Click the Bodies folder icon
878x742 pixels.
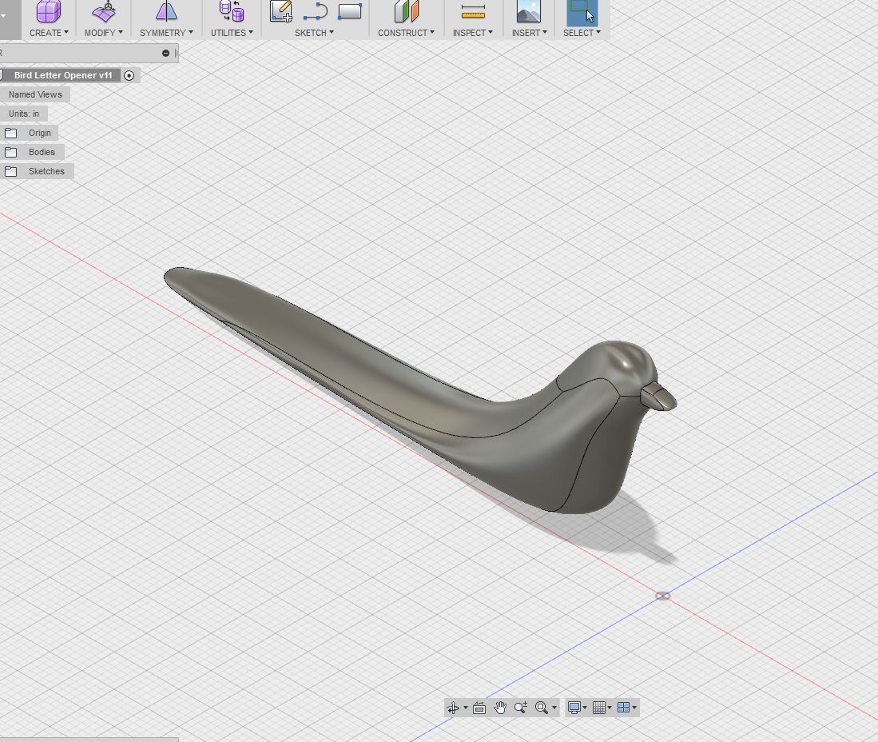(10, 152)
